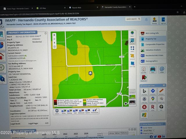This screenshot has height=139, width=186.
Task: Open the Google Maps external link
Action: pyautogui.click(x=153, y=99)
